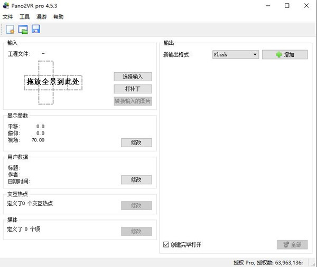Click 修改 in the 显示参数 section
This screenshot has height=267, width=317.
click(136, 142)
